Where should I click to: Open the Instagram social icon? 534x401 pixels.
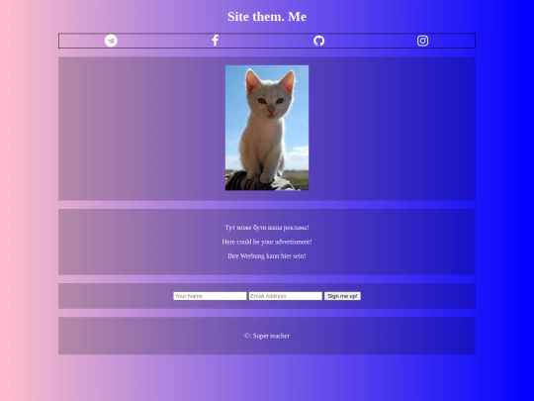(x=422, y=41)
